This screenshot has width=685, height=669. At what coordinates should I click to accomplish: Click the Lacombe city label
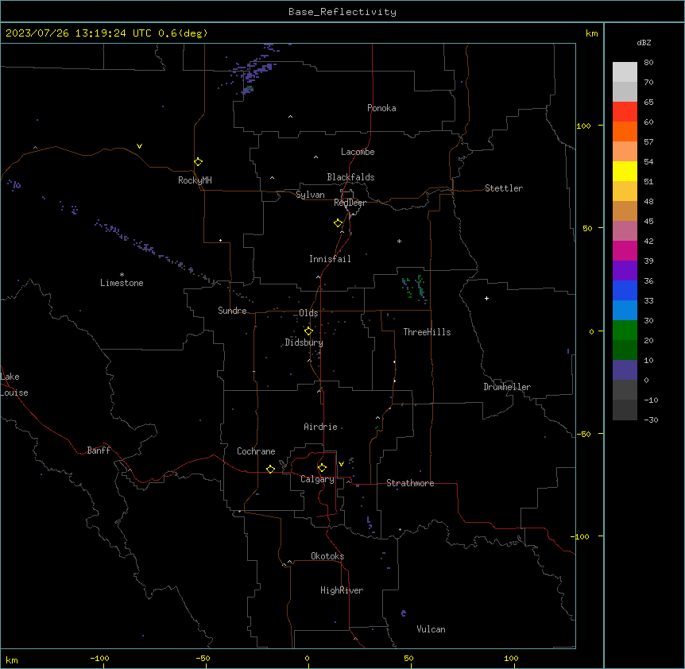click(358, 152)
